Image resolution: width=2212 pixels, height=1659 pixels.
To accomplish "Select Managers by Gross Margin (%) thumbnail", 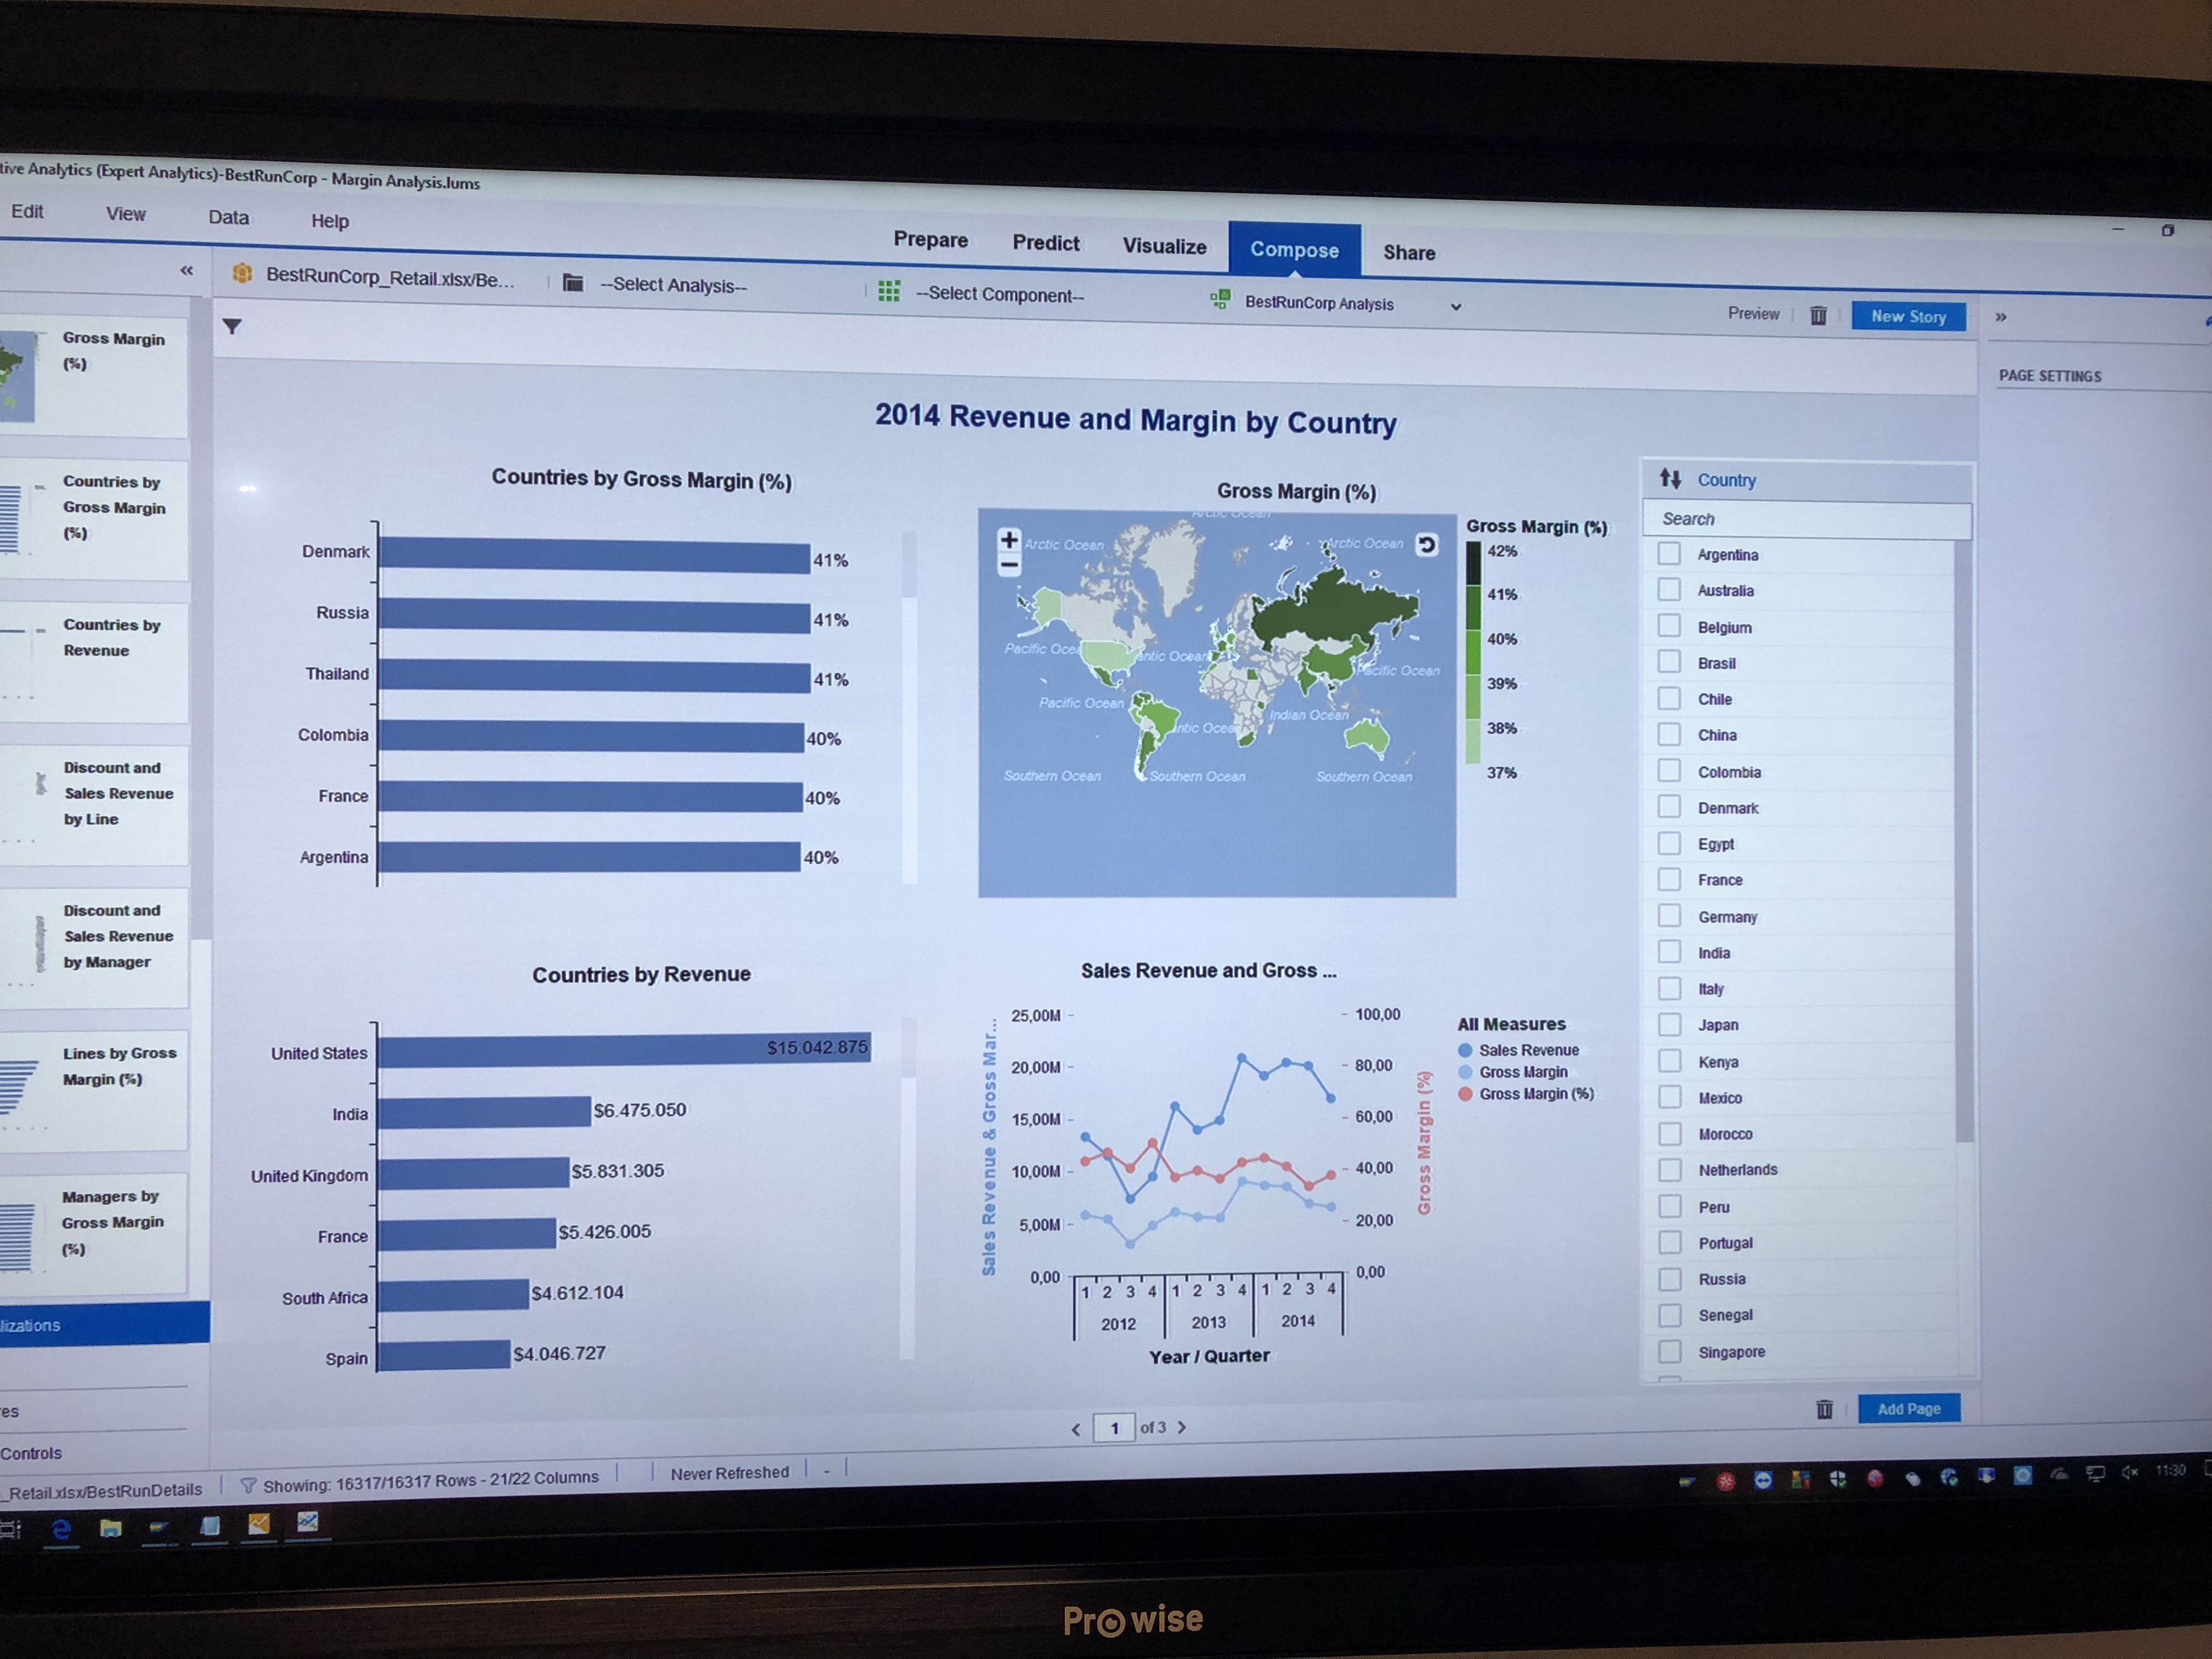I will click(95, 1233).
